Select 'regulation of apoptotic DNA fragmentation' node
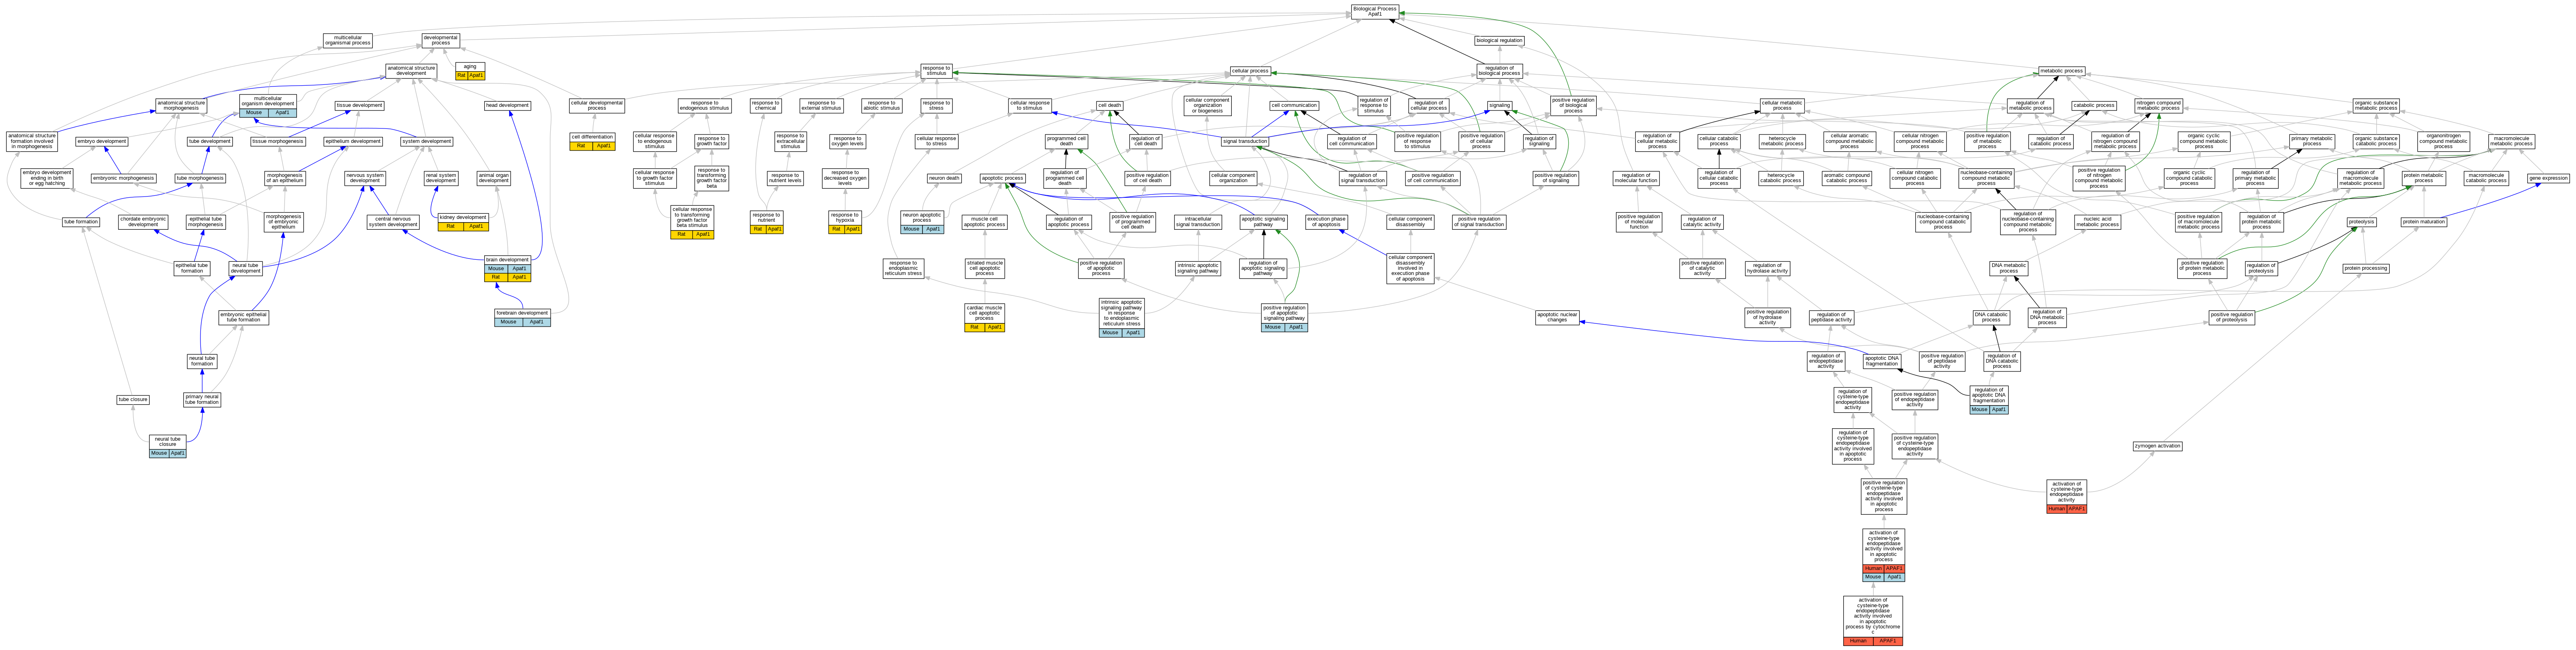Viewport: 2576px width, 650px height. tap(1988, 399)
